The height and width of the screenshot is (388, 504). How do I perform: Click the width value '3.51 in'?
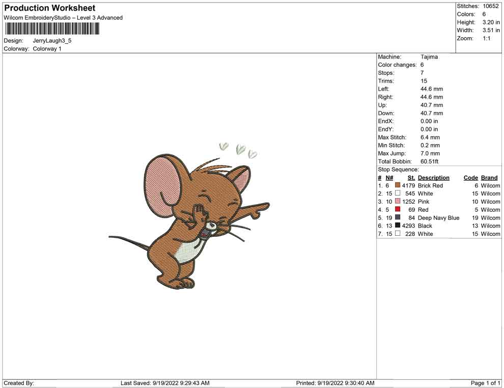click(x=491, y=30)
